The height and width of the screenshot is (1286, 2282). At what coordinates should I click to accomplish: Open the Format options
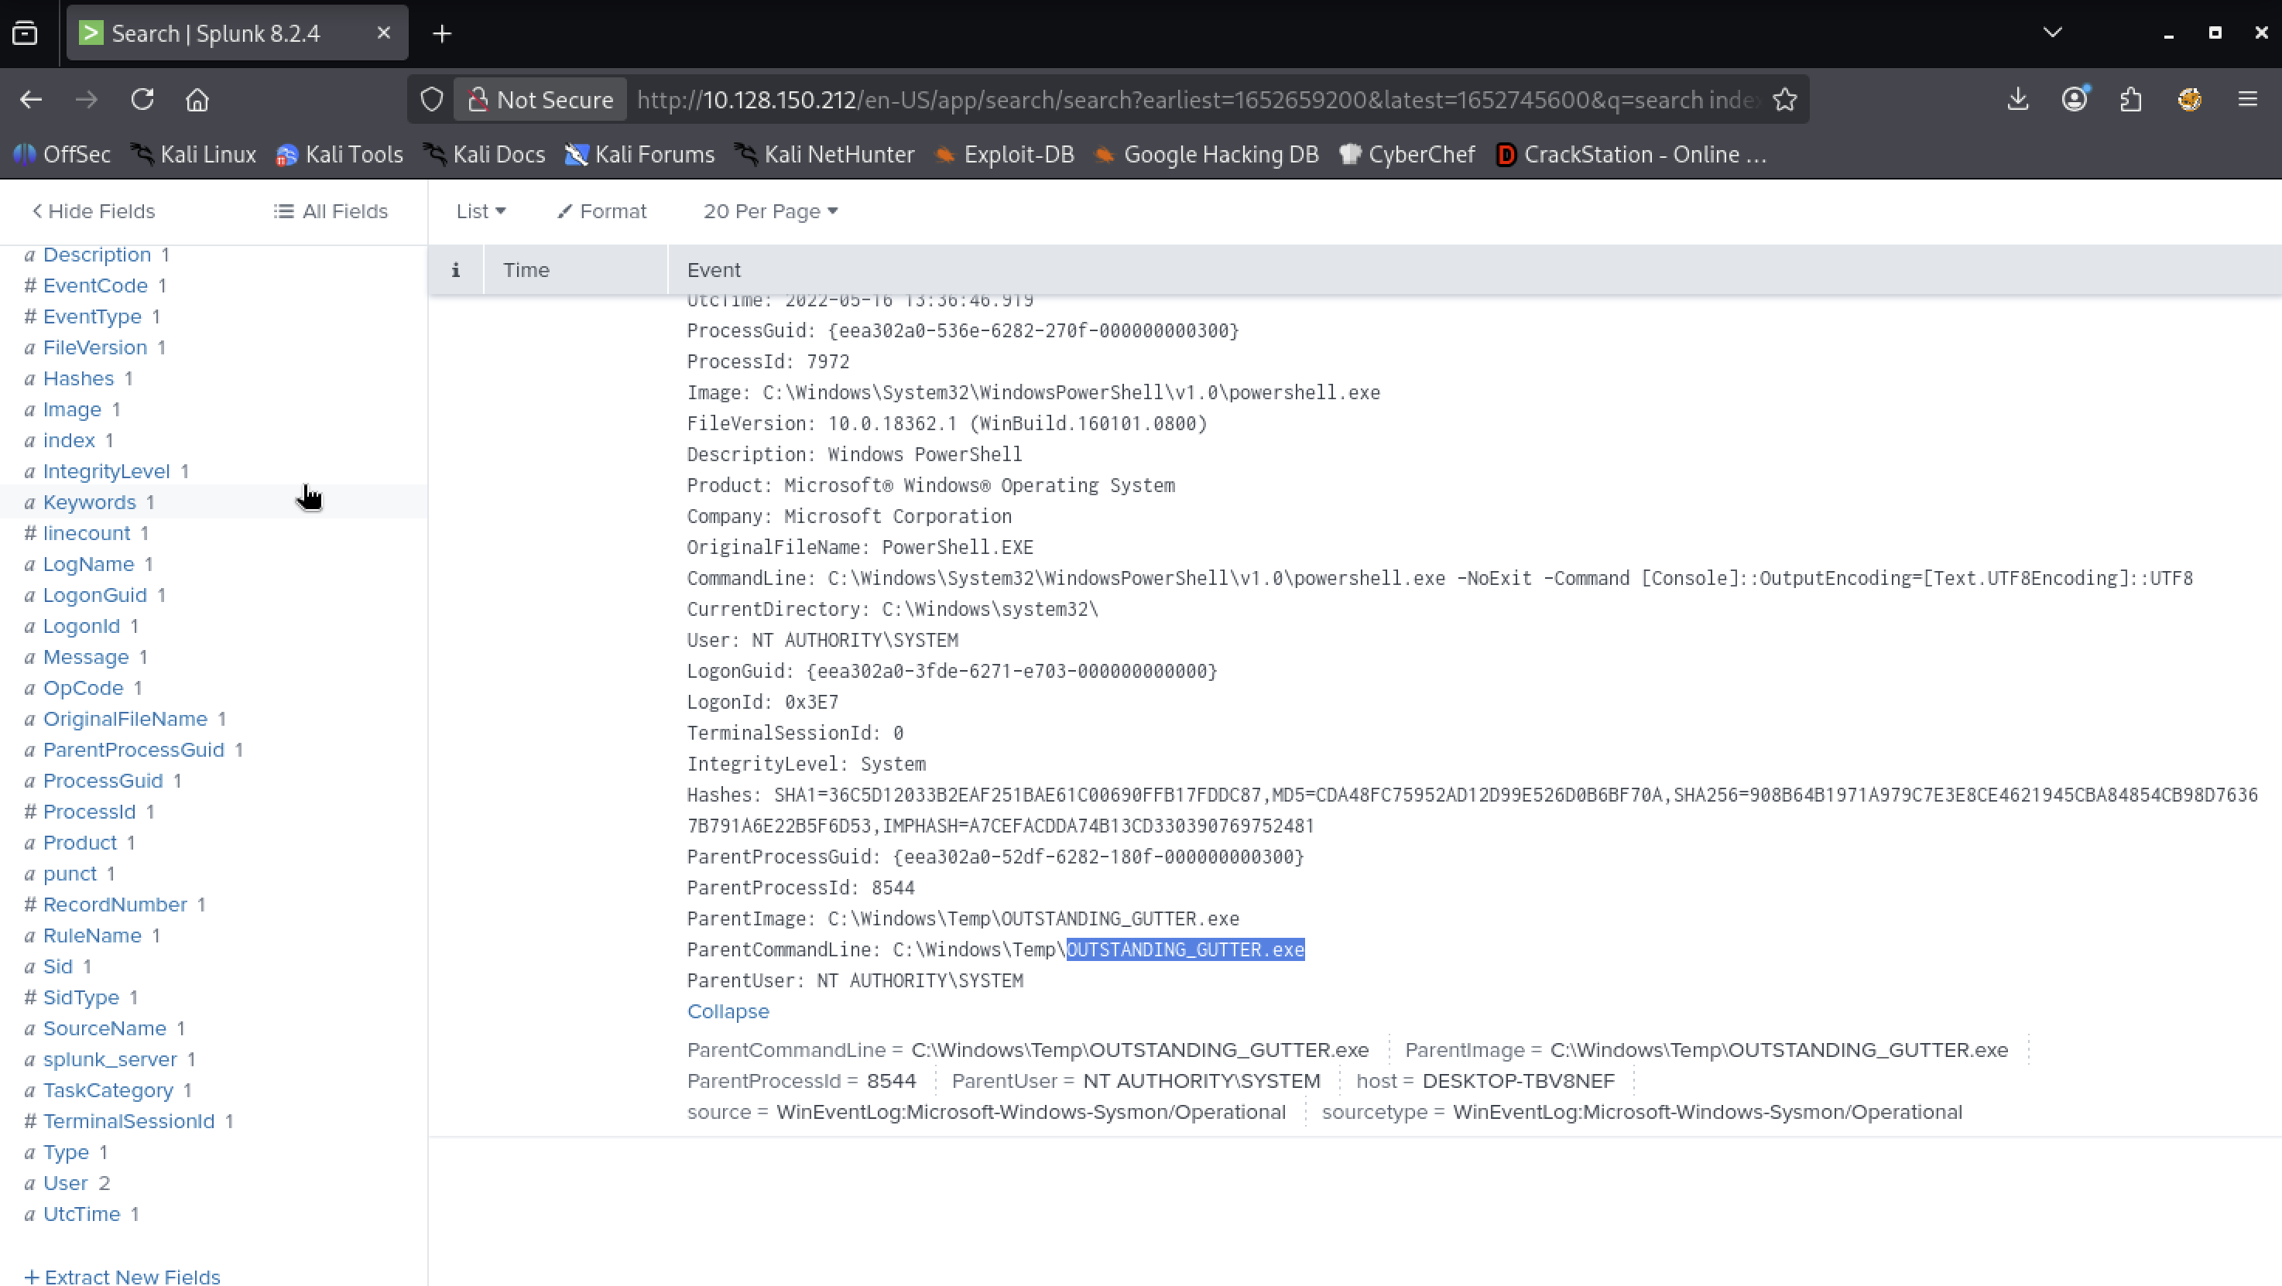coord(602,210)
